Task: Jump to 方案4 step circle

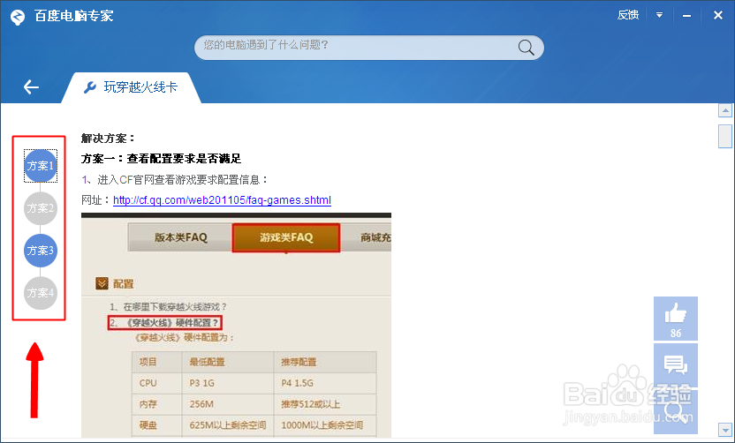Action: [x=41, y=293]
